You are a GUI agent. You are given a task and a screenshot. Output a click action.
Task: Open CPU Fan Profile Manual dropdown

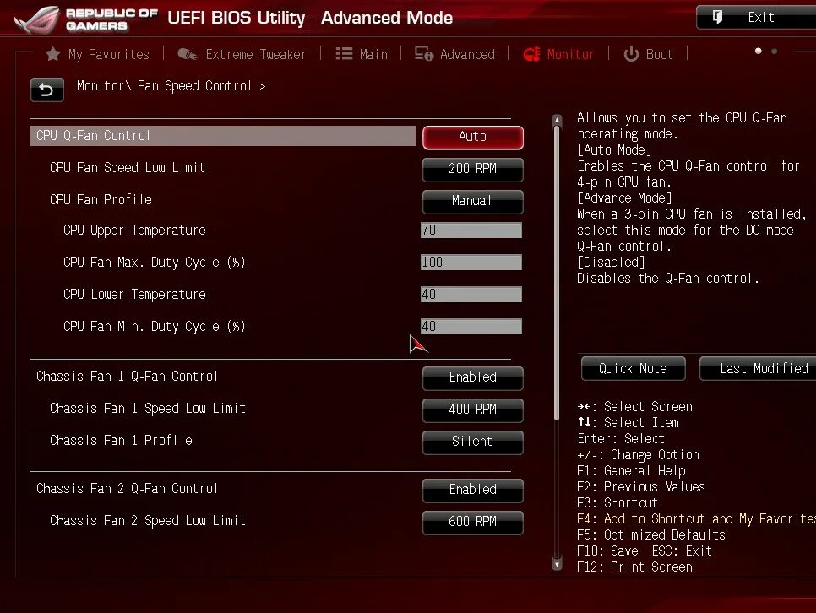coord(472,202)
